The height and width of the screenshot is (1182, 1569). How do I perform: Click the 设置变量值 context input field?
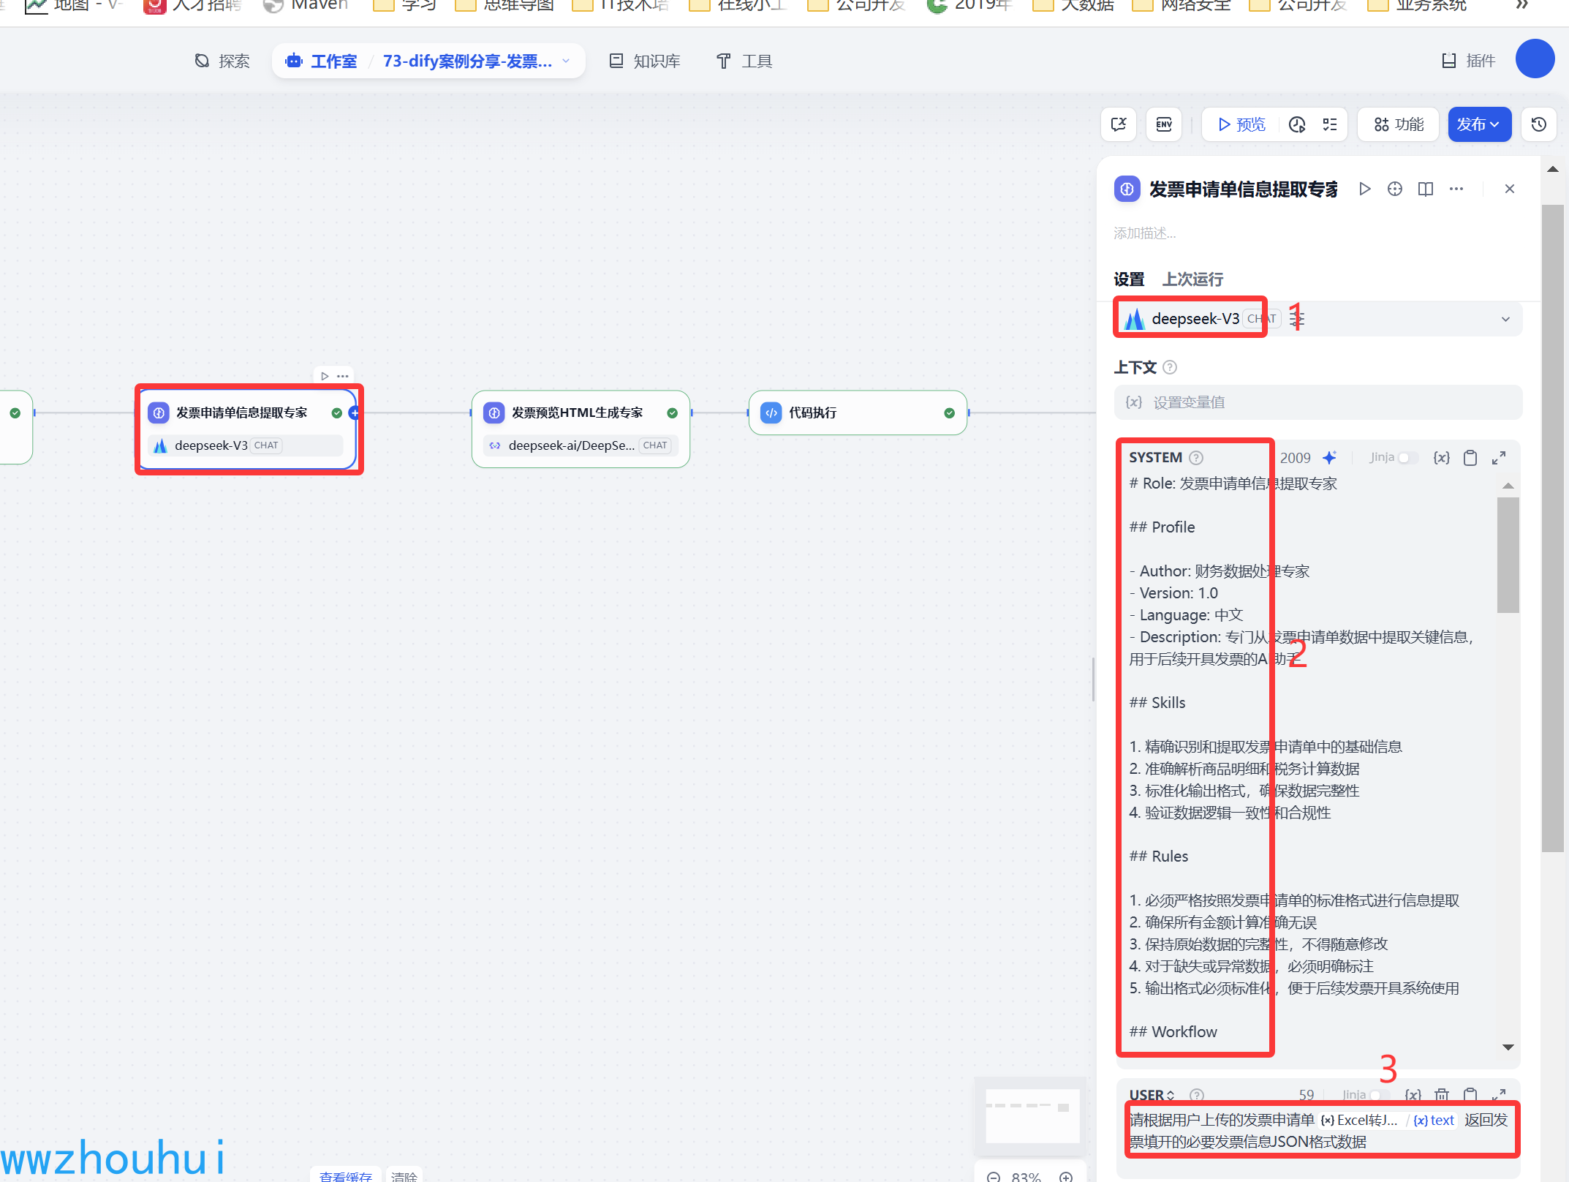[1318, 402]
